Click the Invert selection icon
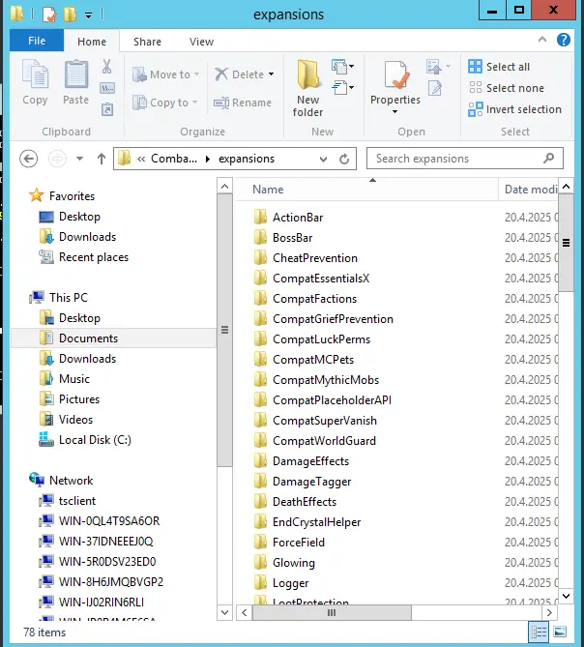 click(x=475, y=109)
